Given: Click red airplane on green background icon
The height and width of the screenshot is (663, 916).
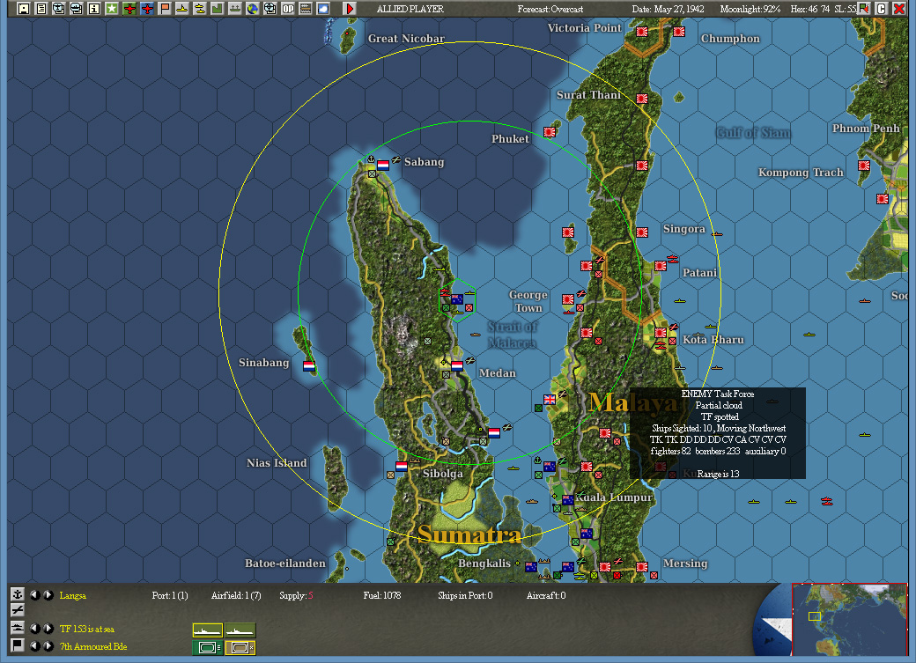Looking at the screenshot, I should click(x=129, y=8).
